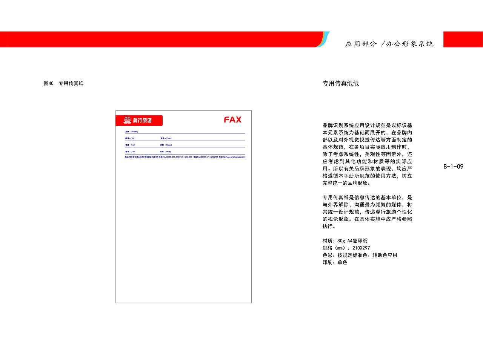
Task: Click the stacked-lines logo symbol
Action: pos(127,120)
